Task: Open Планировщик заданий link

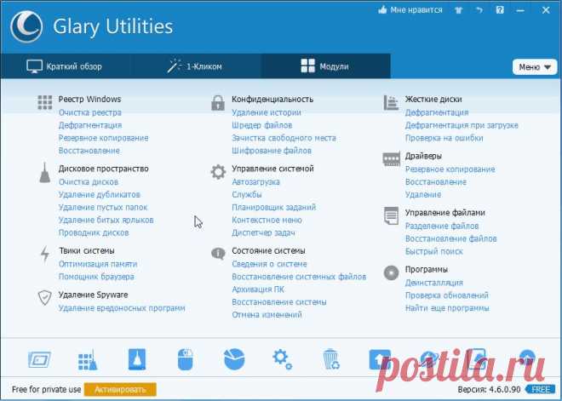Action: [x=273, y=208]
